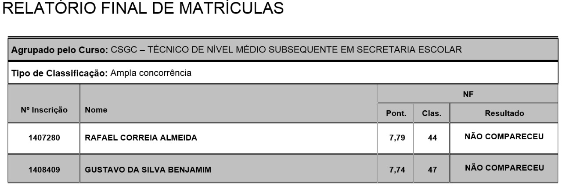Select the Agrupado pelo Curso header row
Screen dimensions: 562x190
281,50
